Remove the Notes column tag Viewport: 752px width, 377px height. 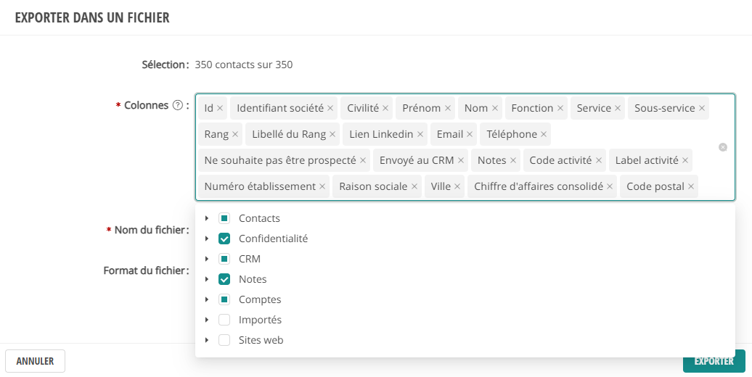(x=513, y=160)
